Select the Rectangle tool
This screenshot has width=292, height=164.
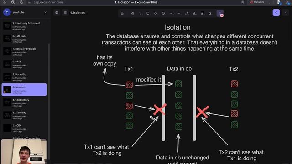click(x=148, y=13)
